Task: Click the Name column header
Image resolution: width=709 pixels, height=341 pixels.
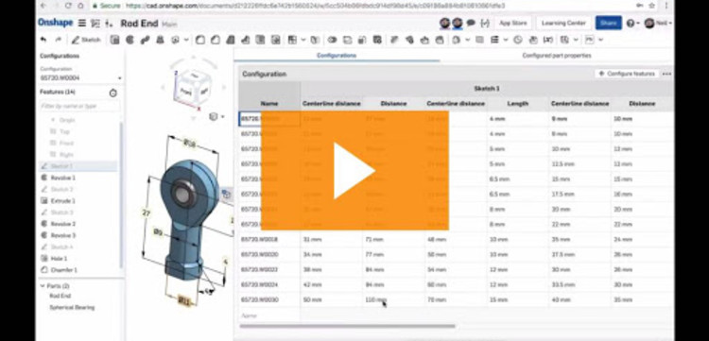Action: coord(269,103)
